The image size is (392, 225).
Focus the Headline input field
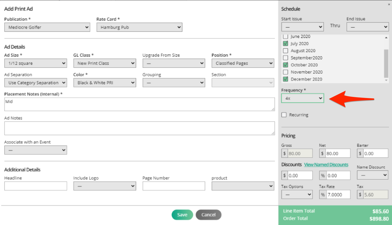[35, 186]
